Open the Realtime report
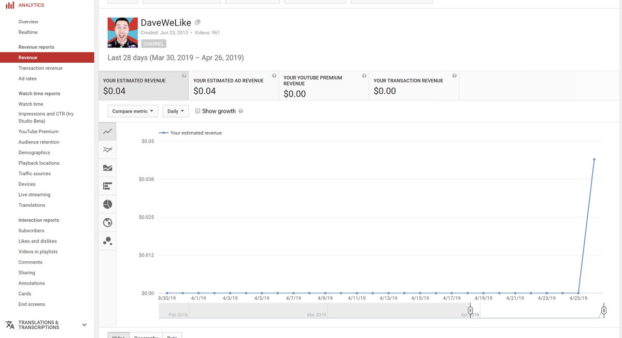Screen dimensions: 622x338 (28, 32)
